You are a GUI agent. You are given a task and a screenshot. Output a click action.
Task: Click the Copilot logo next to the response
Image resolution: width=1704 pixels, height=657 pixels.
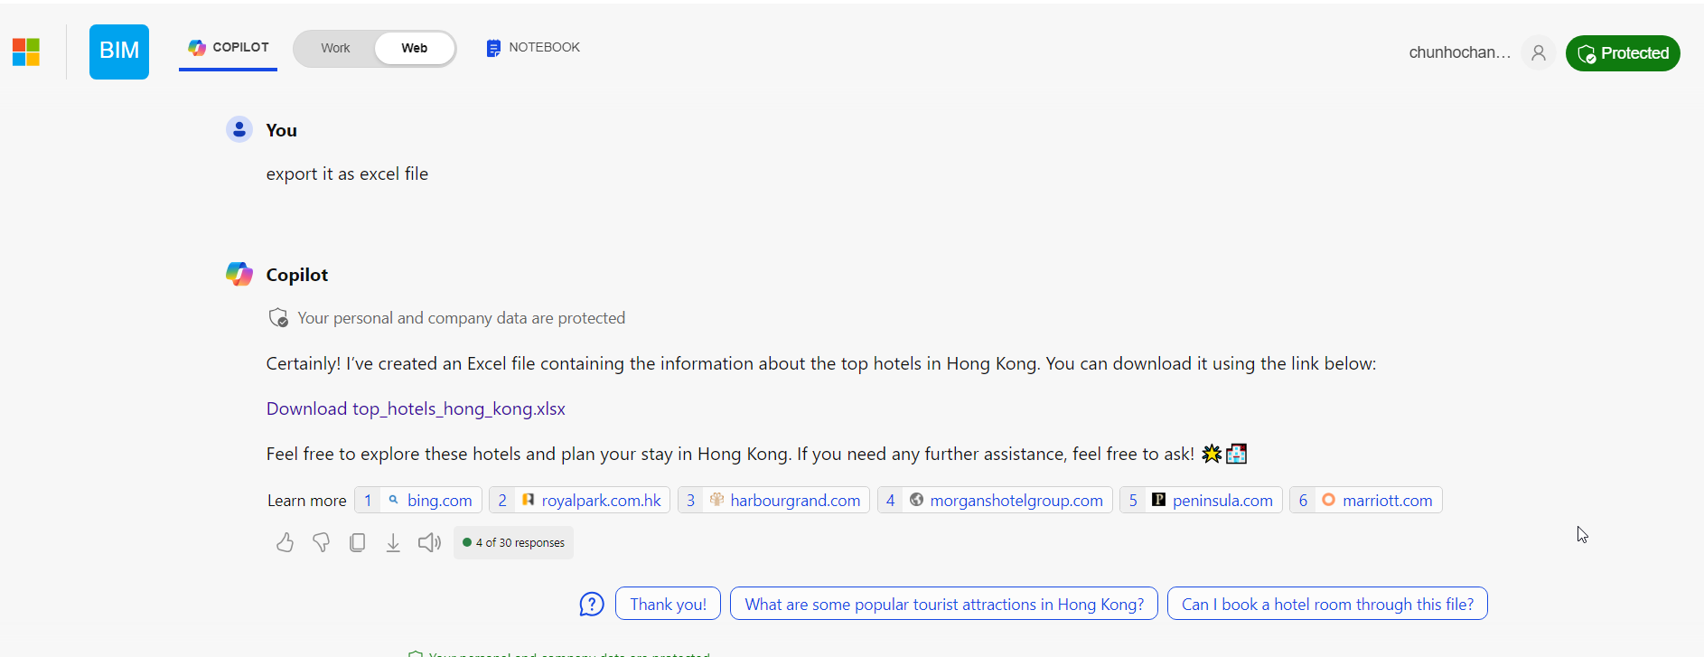tap(239, 274)
